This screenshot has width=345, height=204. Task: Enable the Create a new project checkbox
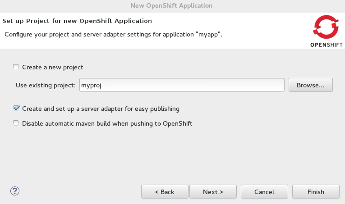click(x=16, y=67)
